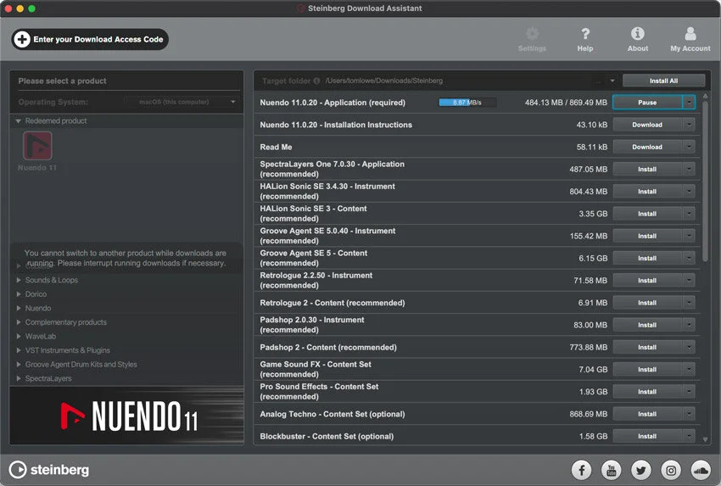Click the Target folder info icon
The height and width of the screenshot is (486, 721).
316,81
